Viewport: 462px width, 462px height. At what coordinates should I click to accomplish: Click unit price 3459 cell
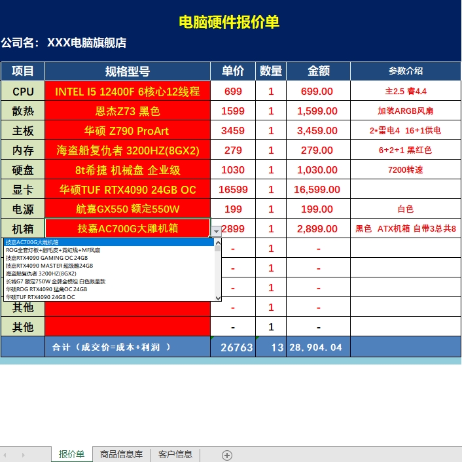point(233,130)
